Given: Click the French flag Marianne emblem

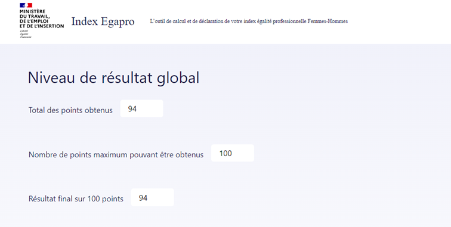Looking at the screenshot, I should pyautogui.click(x=26, y=5).
